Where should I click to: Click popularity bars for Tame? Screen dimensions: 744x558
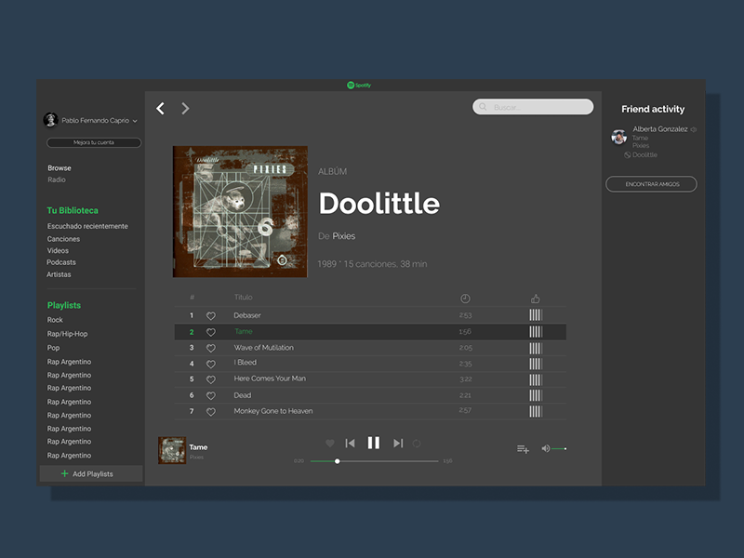tap(536, 332)
